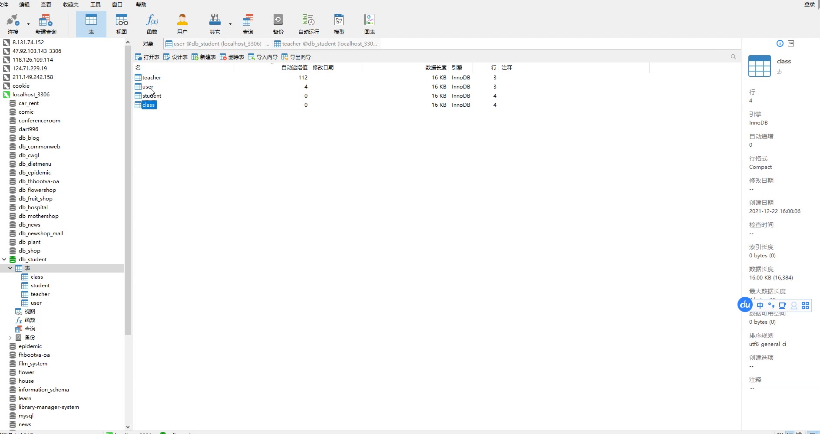Click the connection tree scrollbar up arrow
This screenshot has height=434, width=820.
tap(128, 42)
